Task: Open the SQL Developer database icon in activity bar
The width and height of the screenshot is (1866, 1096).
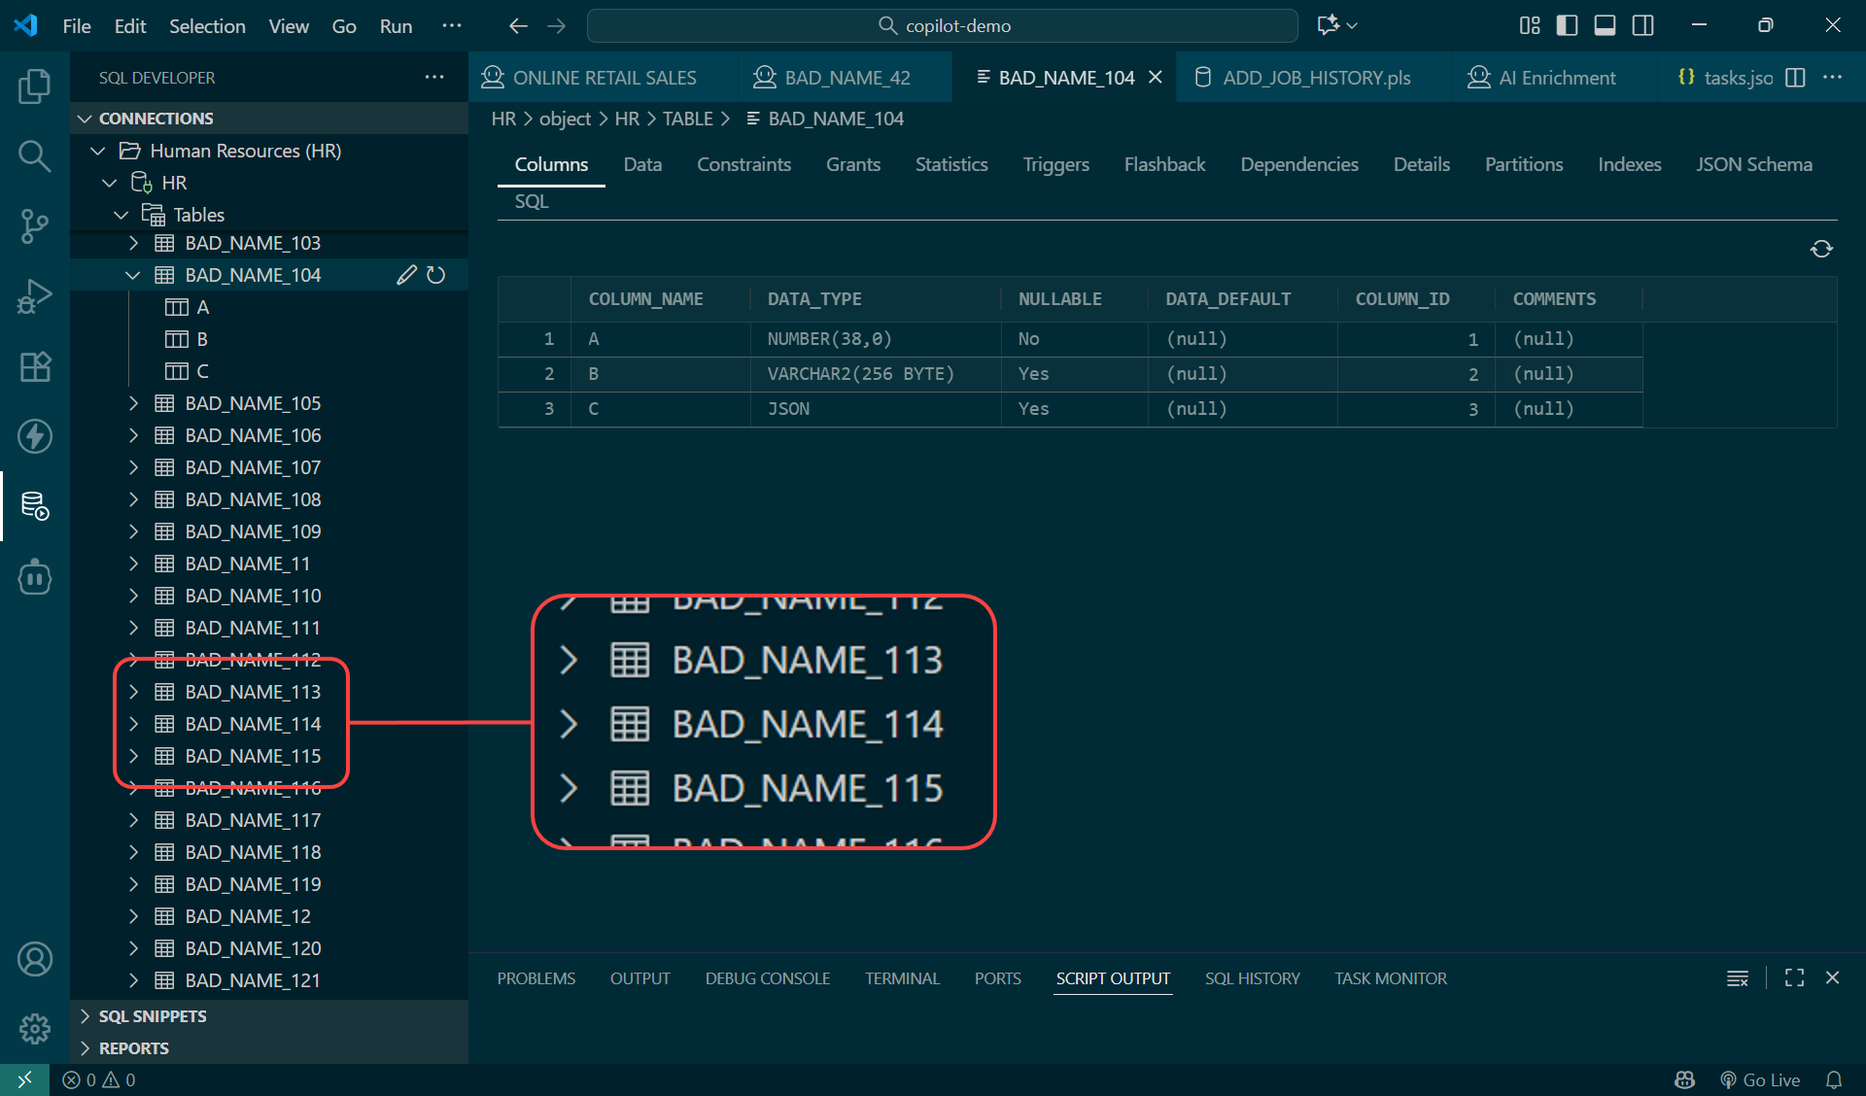Action: click(x=34, y=505)
